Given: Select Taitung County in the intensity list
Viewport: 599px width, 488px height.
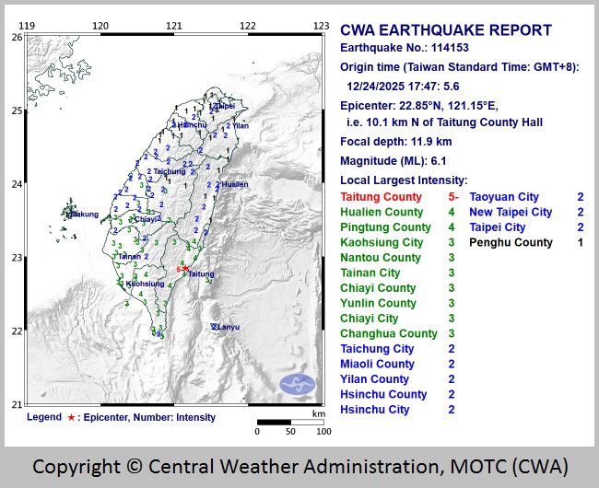Looking at the screenshot, I should pos(381,197).
